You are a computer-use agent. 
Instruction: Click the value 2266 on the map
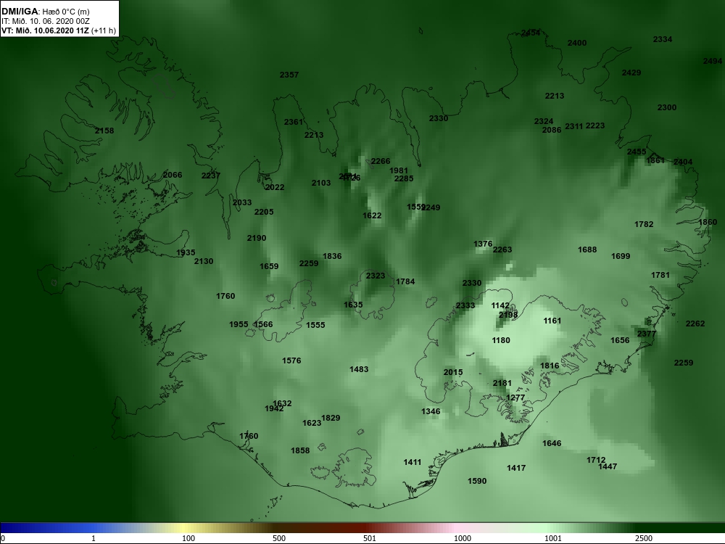pos(381,161)
